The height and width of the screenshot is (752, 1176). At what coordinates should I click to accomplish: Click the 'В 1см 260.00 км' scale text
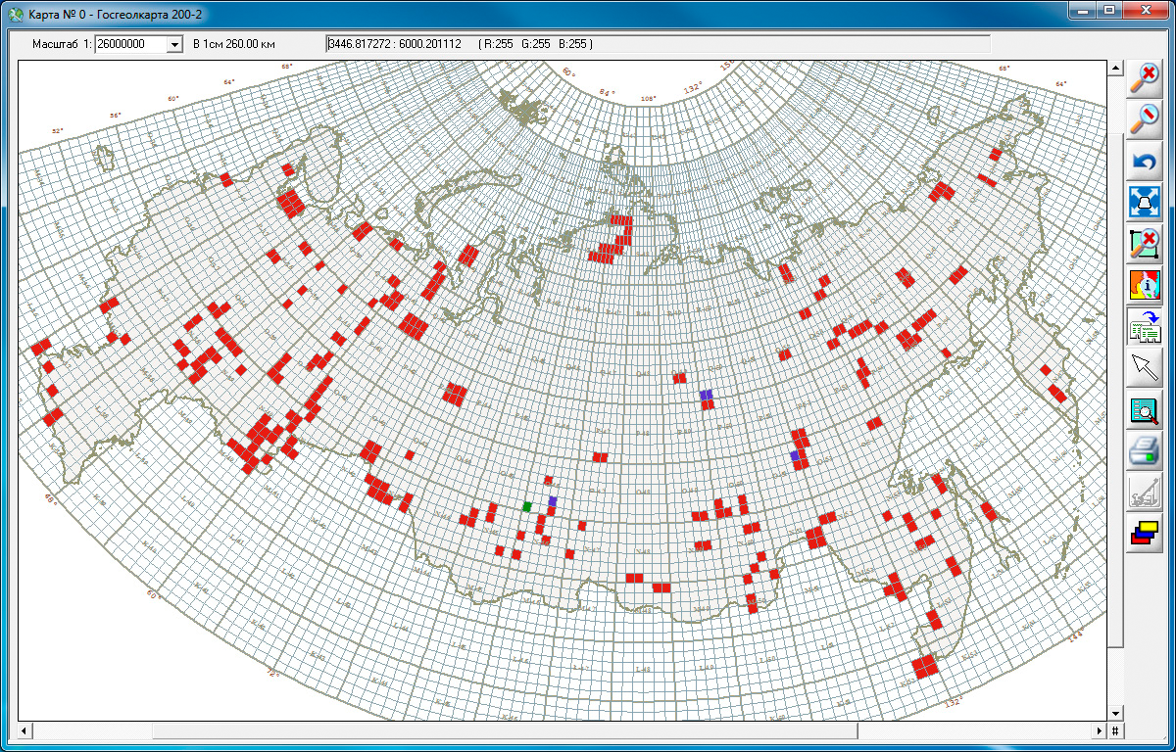click(233, 44)
